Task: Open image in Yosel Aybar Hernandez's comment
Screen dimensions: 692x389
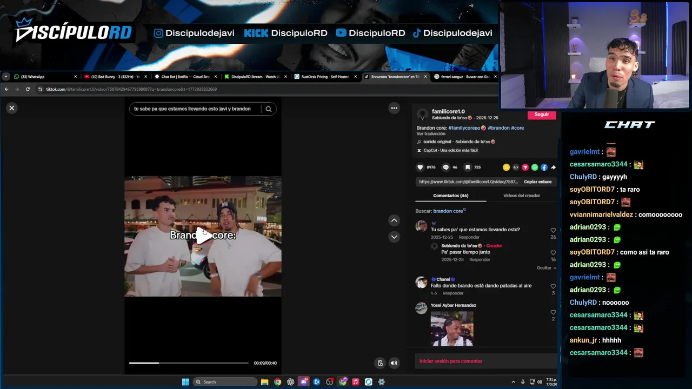Action: (452, 328)
